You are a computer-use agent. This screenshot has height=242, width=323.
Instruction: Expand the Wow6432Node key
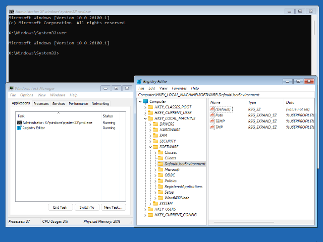click(x=155, y=198)
